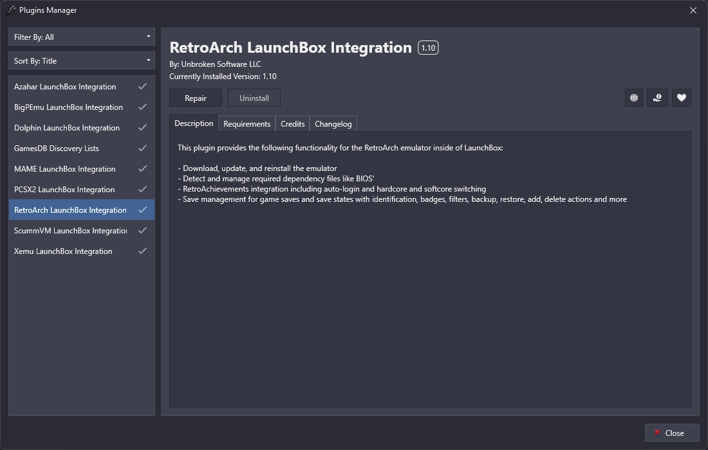
Task: Click the Close button at bottom right
Action: point(672,433)
